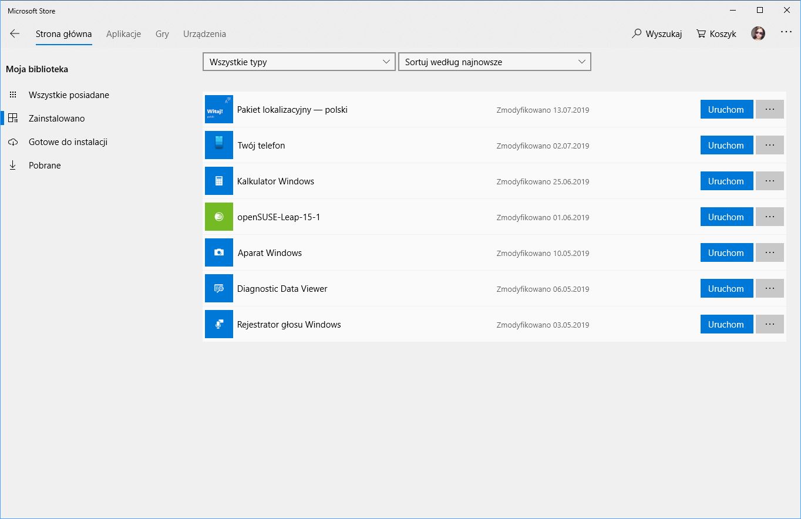801x519 pixels.
Task: Click the 'Rejestrator głosu Windows' app name
Action: pos(289,325)
